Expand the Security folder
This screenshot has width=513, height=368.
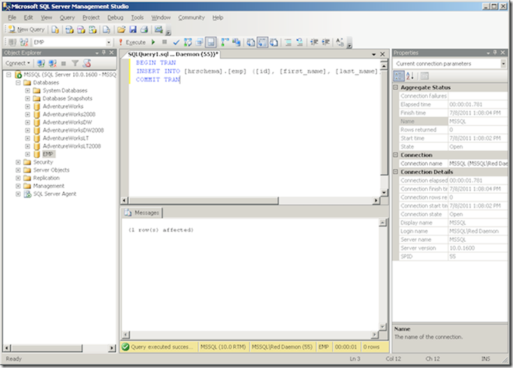[x=18, y=162]
